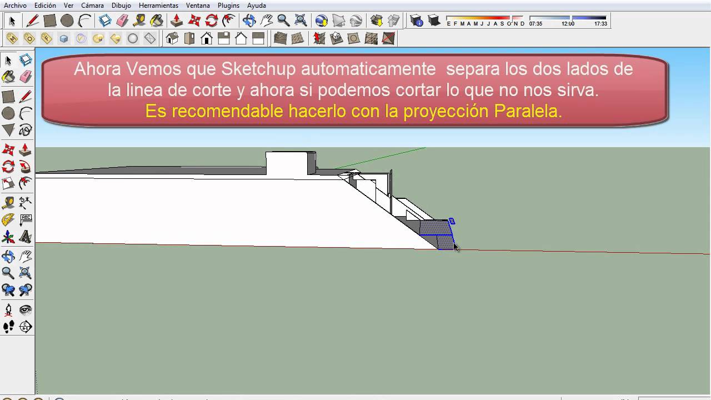711x400 pixels.
Task: Select the Sandbox Smoove tool
Action: (319, 38)
